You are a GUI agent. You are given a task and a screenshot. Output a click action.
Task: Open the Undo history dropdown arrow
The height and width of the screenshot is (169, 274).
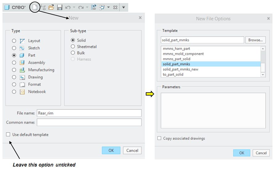pos(74,7)
